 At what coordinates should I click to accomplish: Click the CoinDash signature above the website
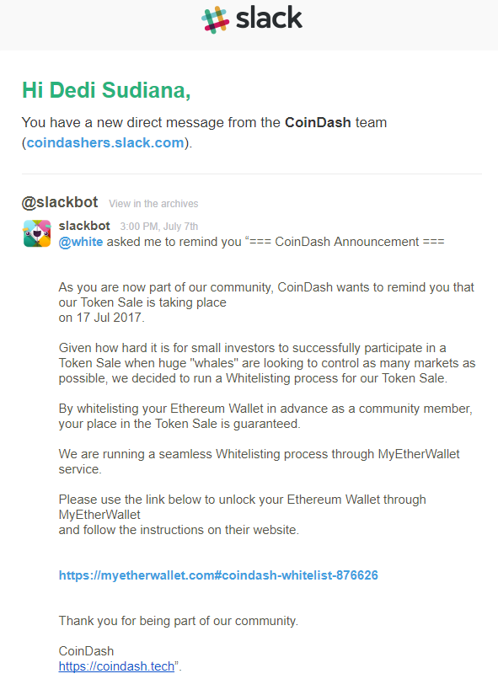(x=86, y=650)
